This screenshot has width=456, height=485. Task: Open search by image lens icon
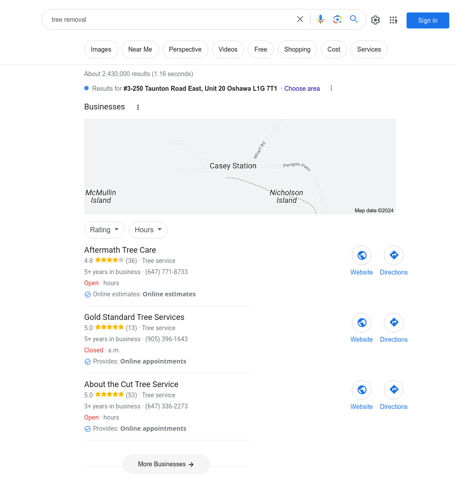coord(338,20)
